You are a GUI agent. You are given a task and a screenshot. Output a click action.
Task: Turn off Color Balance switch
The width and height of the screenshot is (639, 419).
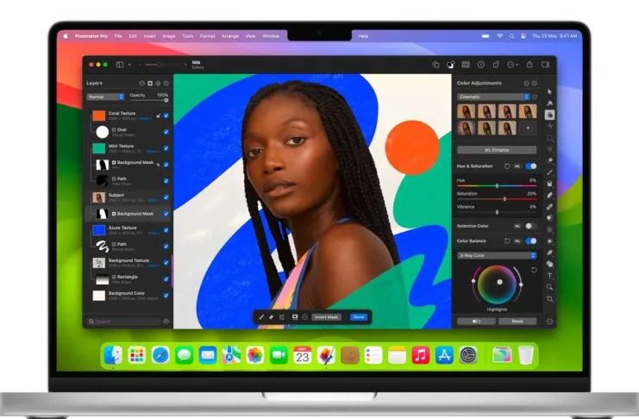coord(531,241)
